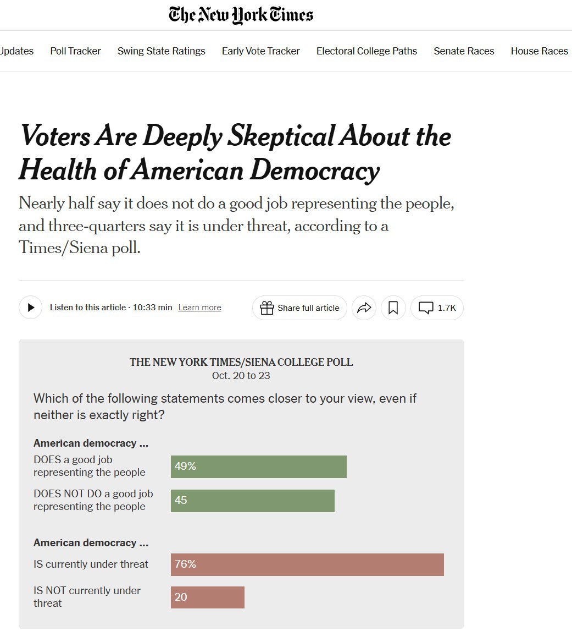
Task: Navigate to Senate Races
Action: click(x=464, y=51)
